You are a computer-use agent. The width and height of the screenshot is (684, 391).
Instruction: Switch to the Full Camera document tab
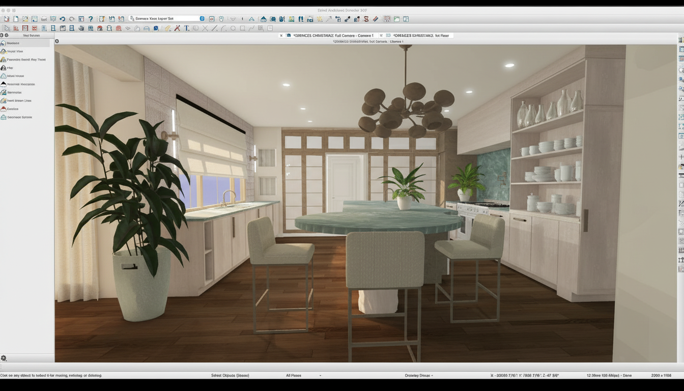(x=333, y=36)
